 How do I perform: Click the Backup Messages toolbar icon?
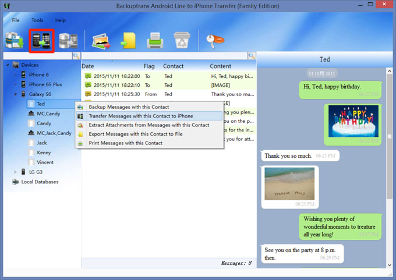coord(15,40)
